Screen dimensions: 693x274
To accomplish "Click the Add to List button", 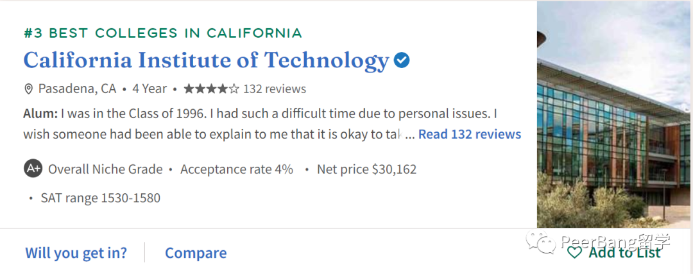I will [614, 253].
